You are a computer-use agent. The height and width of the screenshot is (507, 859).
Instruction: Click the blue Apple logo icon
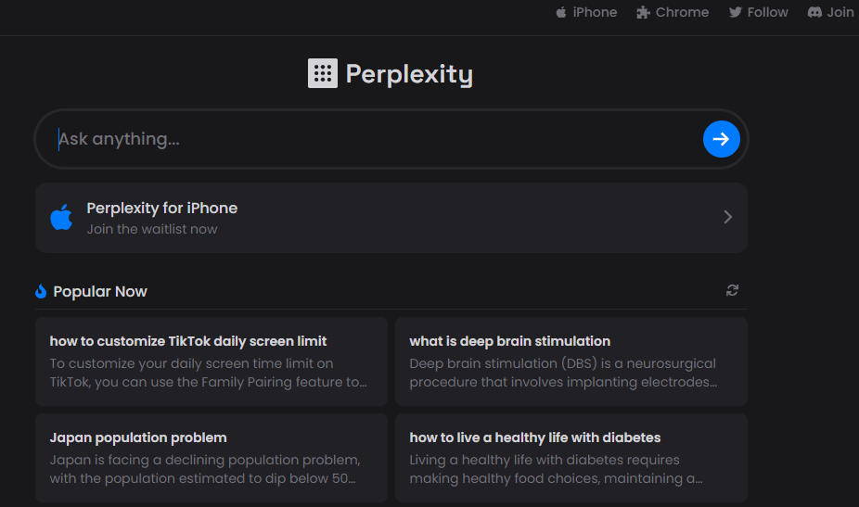61,217
